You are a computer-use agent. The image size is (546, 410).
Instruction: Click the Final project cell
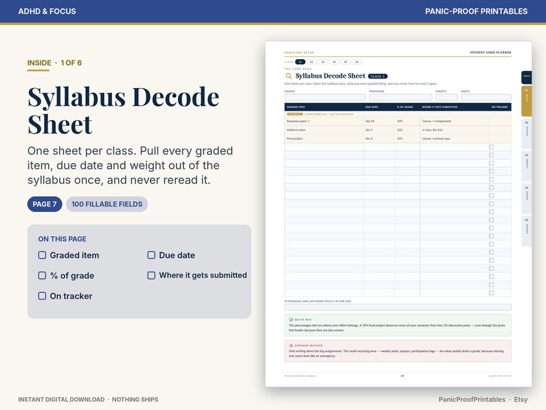coord(324,139)
